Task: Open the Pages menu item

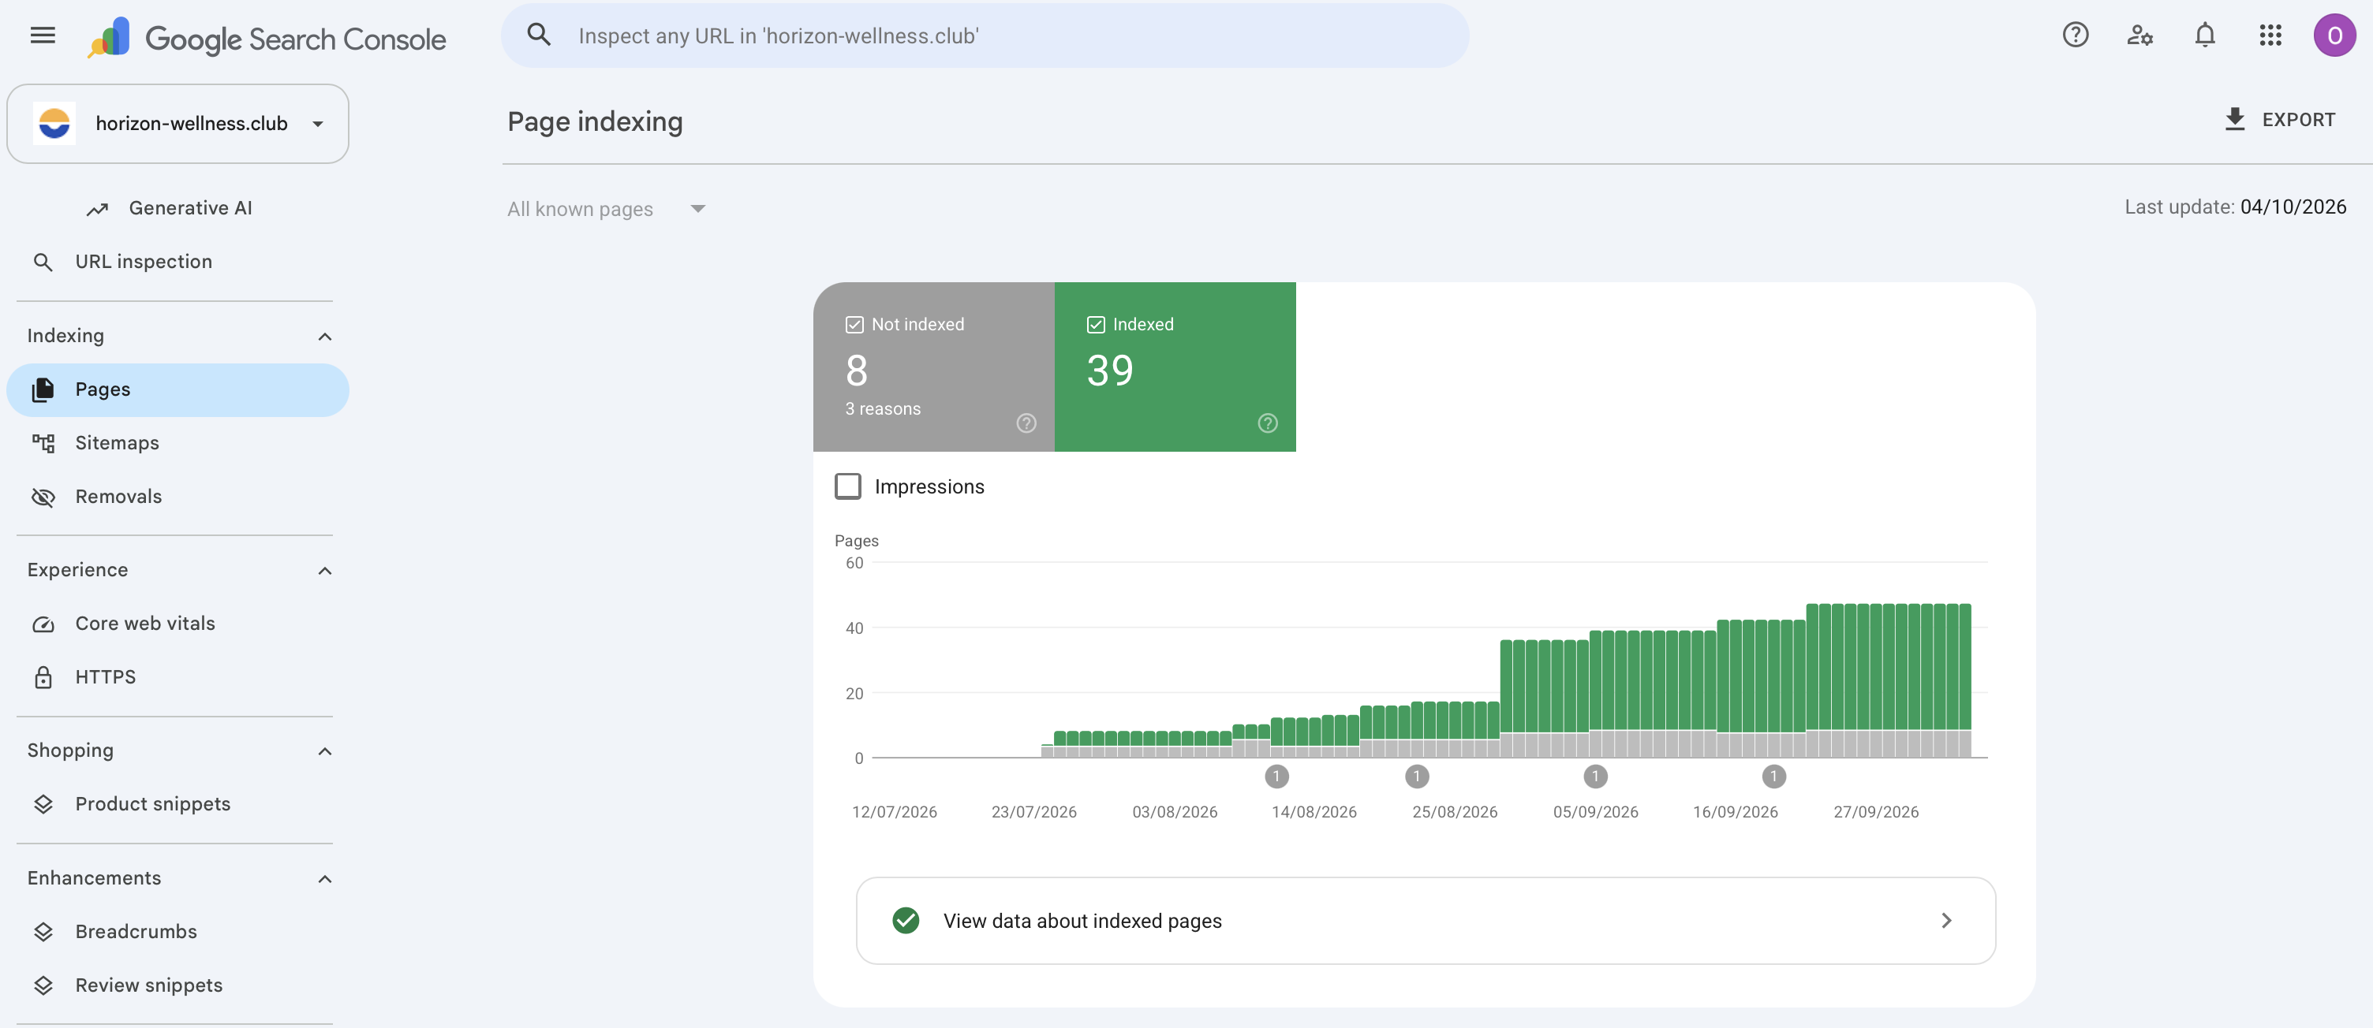Action: tap(178, 390)
